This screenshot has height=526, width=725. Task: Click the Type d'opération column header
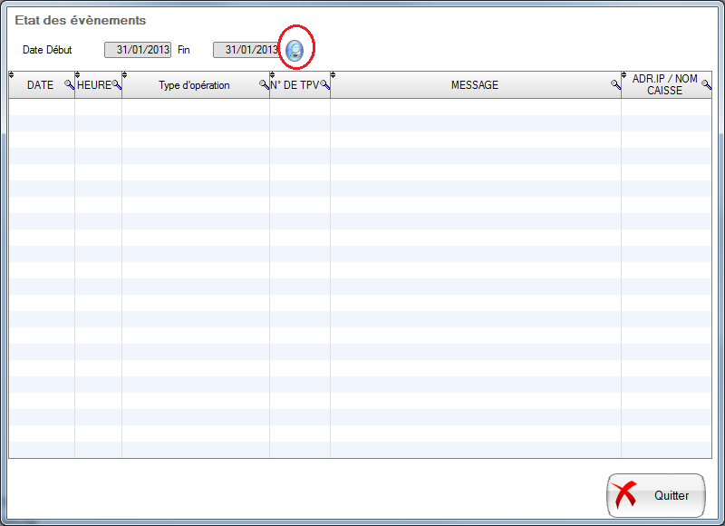click(194, 85)
